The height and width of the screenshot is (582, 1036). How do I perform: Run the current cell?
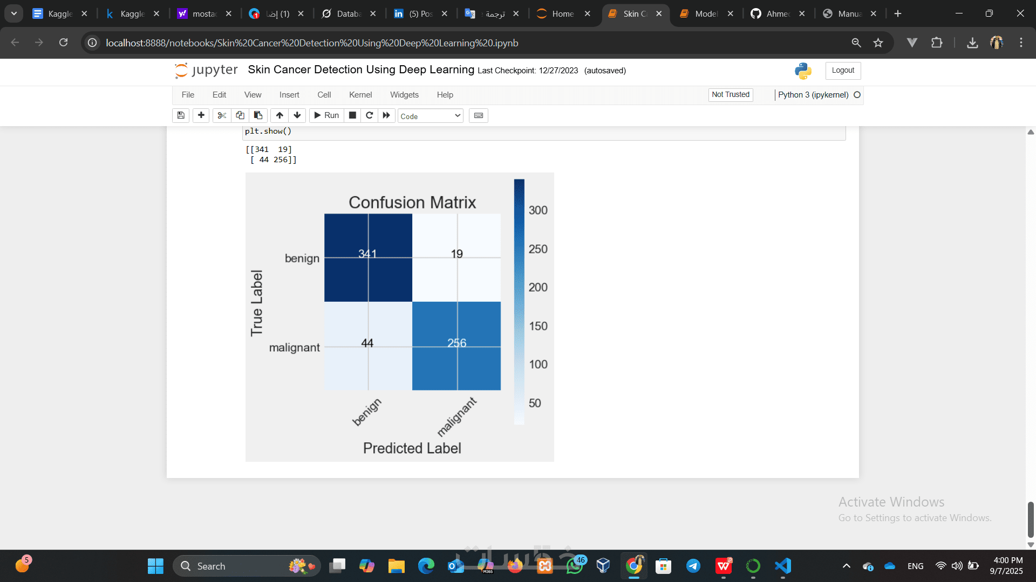(326, 115)
